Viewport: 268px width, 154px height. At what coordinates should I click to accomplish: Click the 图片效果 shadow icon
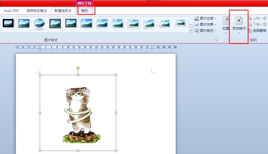pos(197,24)
